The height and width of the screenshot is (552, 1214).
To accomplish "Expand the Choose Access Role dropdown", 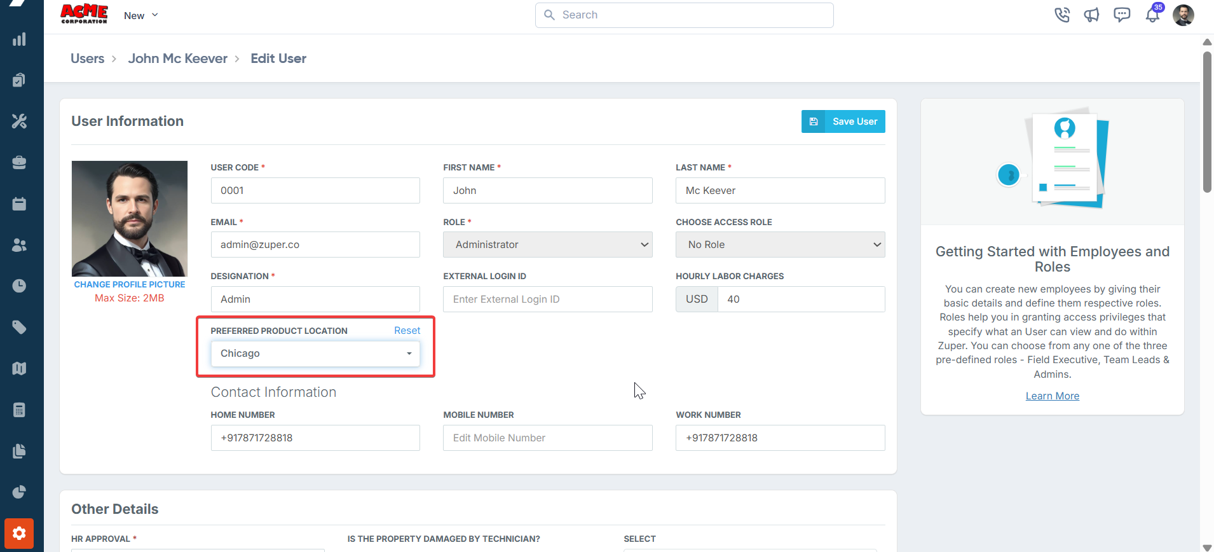I will [780, 245].
